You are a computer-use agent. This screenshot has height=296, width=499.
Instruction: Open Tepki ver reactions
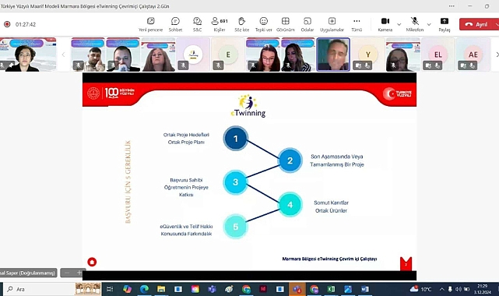click(x=263, y=24)
